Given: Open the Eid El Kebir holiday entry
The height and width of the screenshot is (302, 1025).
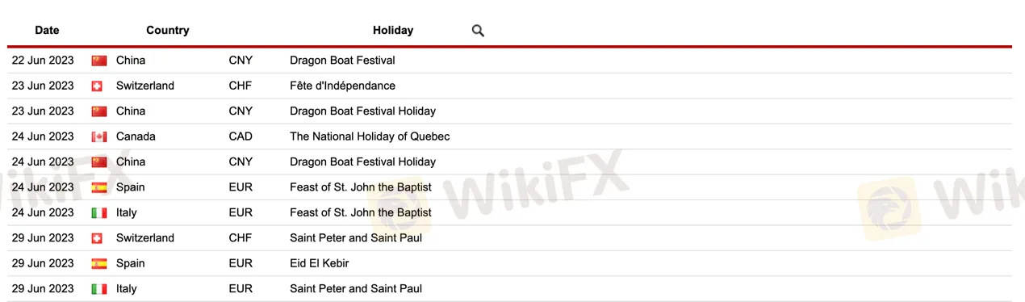Looking at the screenshot, I should [x=320, y=263].
